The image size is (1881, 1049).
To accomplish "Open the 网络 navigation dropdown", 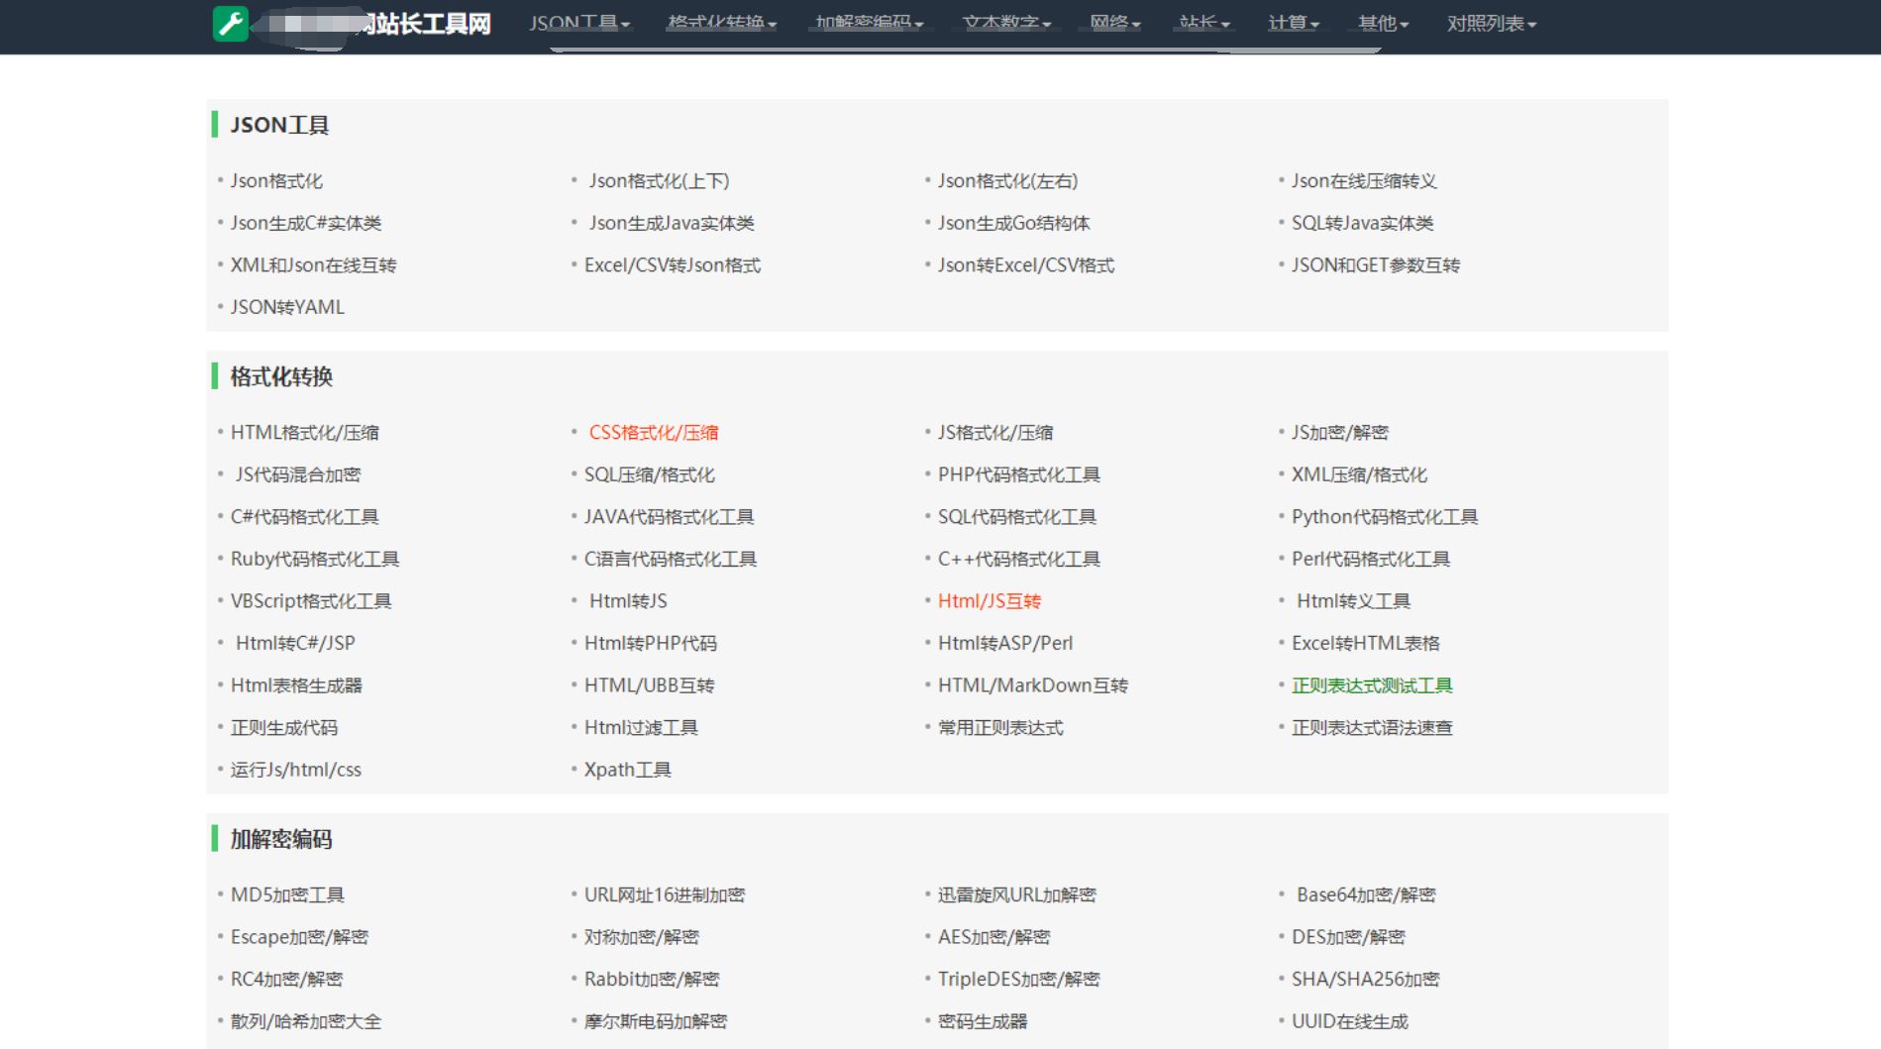I will tap(1113, 22).
